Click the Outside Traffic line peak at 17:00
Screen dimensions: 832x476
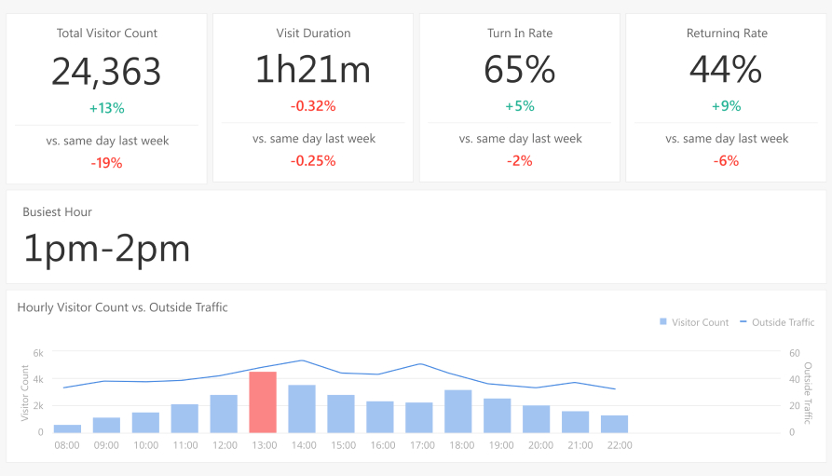point(420,364)
